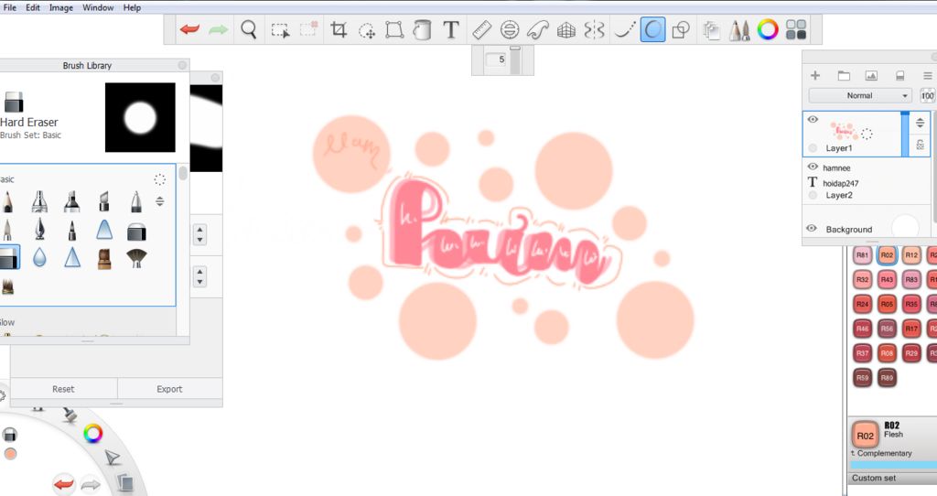Clear the layer with eraser icon in Layer Editor

click(899, 76)
